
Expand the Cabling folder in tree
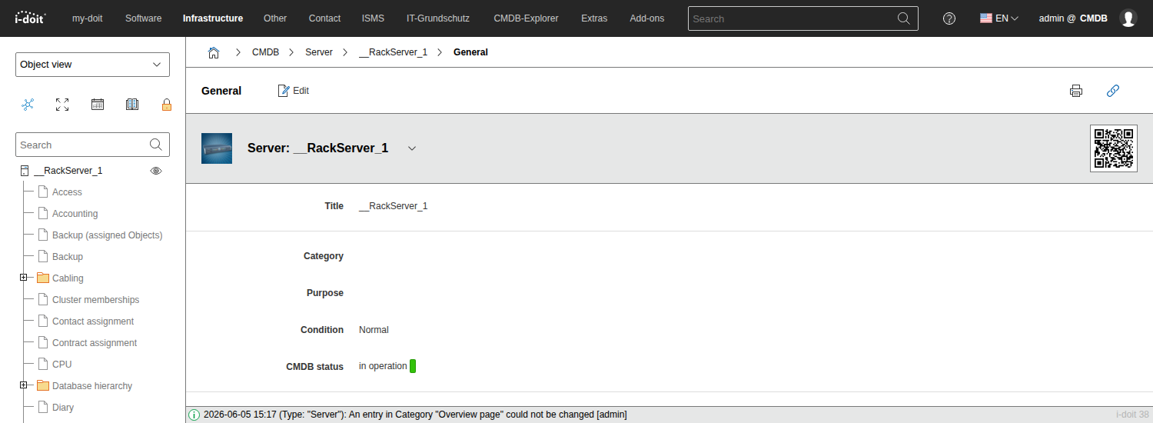[x=24, y=278]
